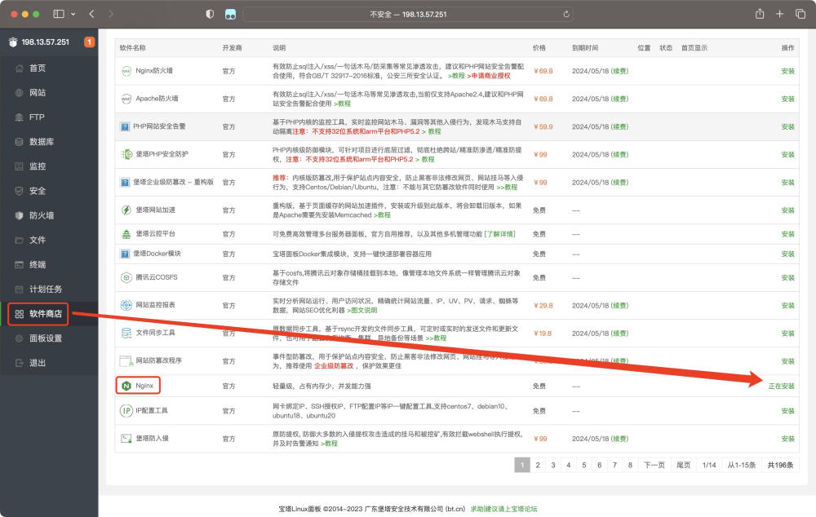Expand the dropdown arrow next to sidebar toggle

(x=73, y=14)
